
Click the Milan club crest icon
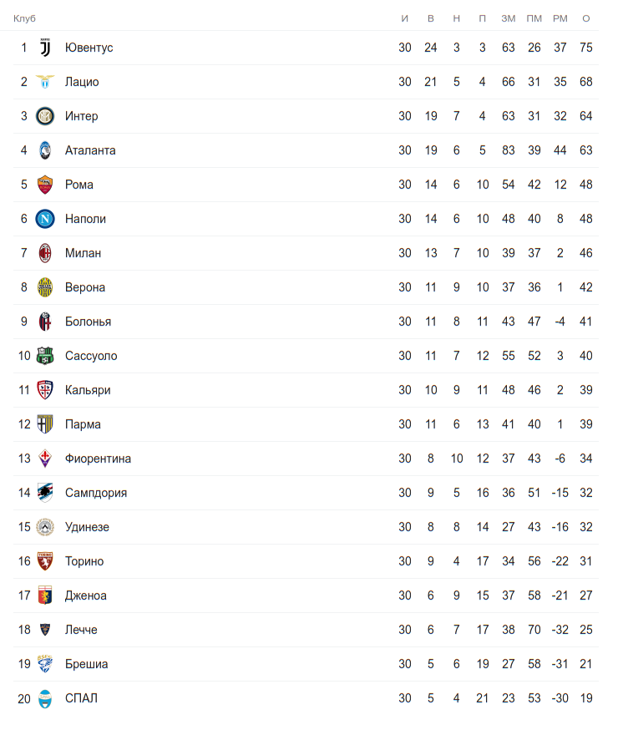click(x=45, y=253)
